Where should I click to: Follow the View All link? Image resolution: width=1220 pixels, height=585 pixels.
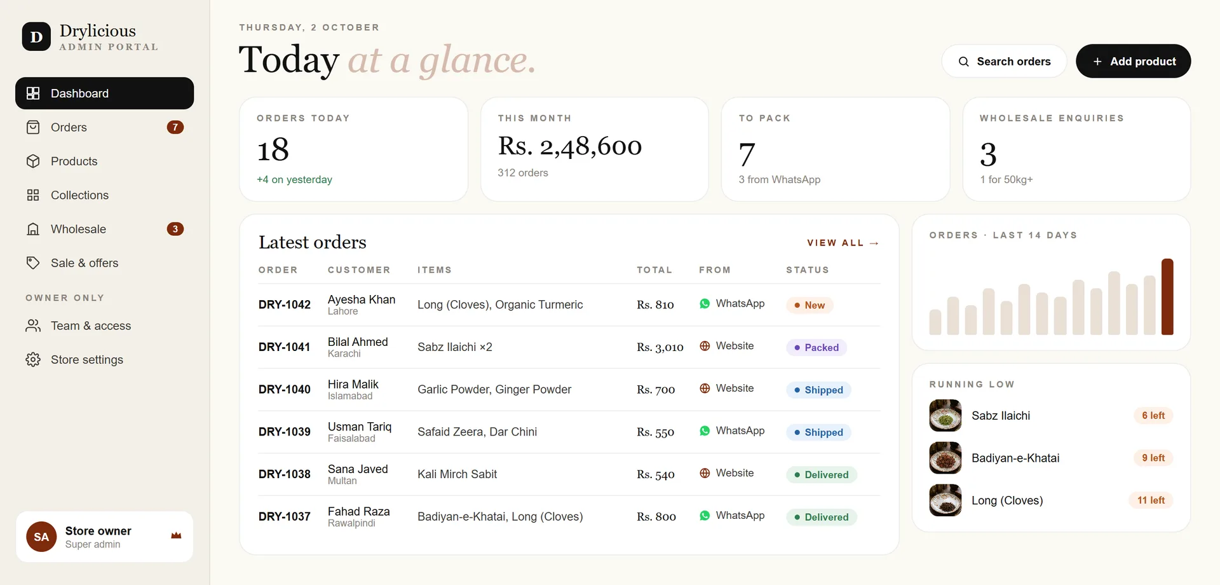843,243
